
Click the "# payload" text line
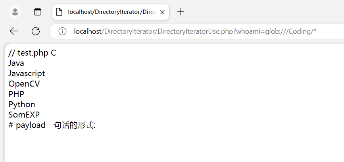52,125
